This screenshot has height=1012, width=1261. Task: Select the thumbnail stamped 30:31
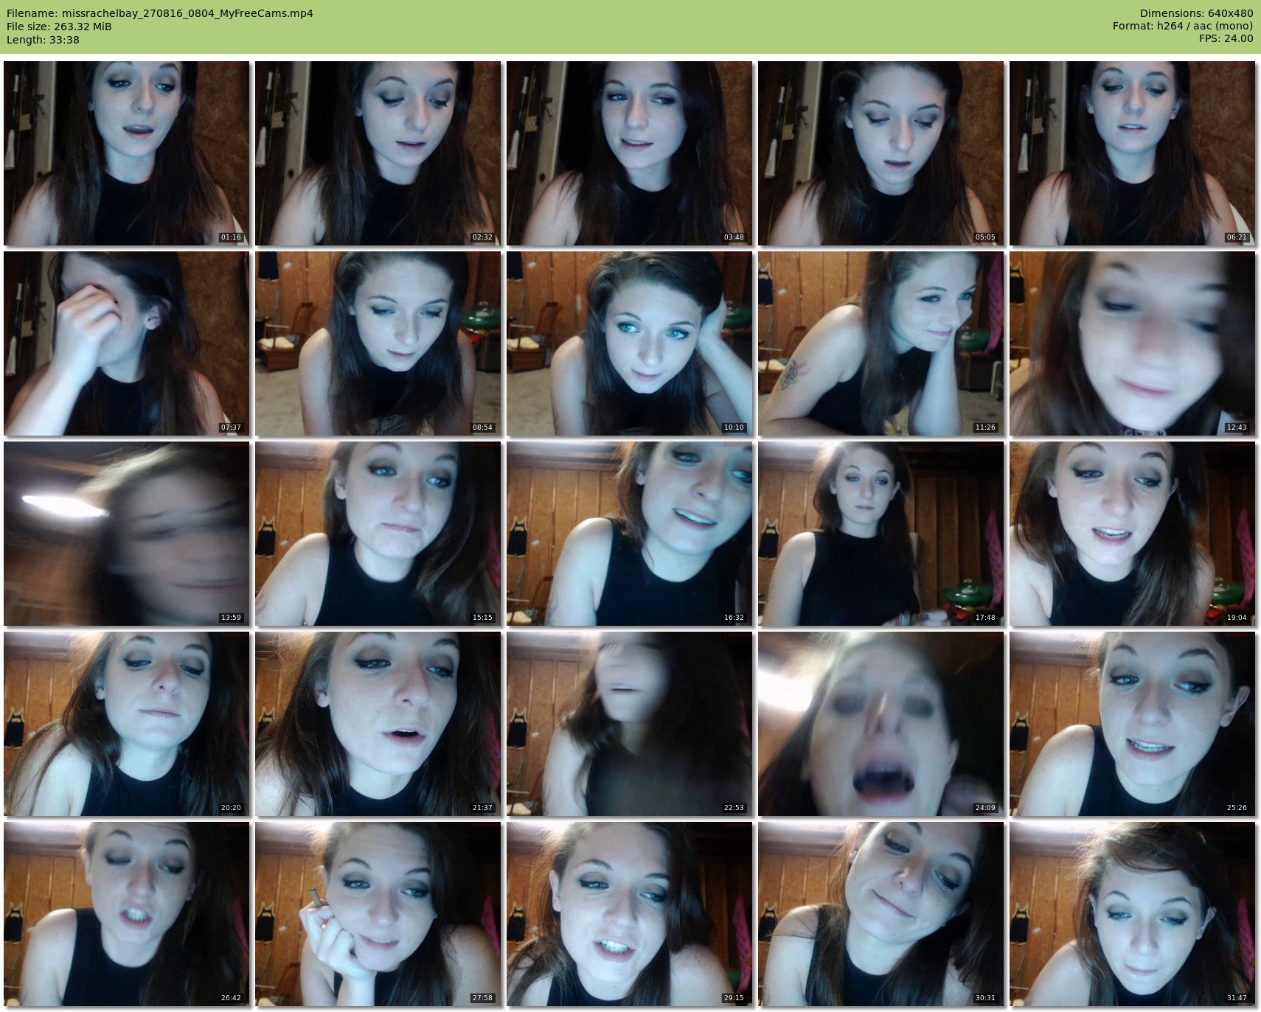click(880, 914)
